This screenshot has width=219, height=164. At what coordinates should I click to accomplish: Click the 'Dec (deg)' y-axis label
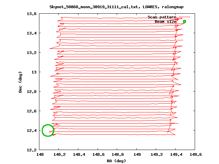point(20,82)
